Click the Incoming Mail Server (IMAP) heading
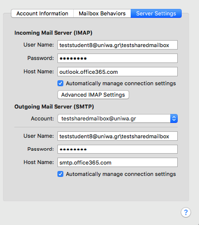 (x=53, y=33)
